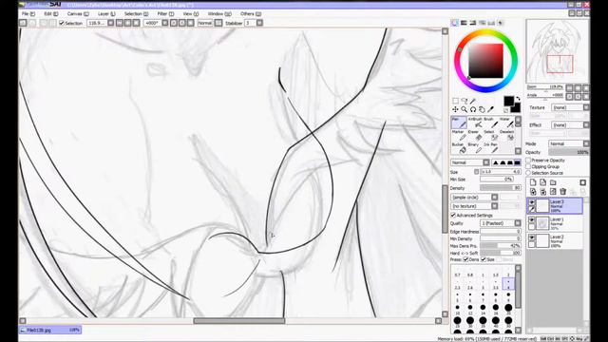Viewport: 608px width, 342px height.
Task: Open the Quality dropdown
Action: pos(501,223)
